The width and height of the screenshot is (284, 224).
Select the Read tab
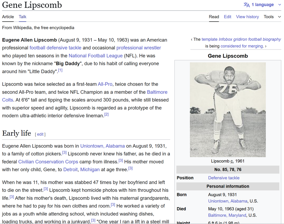click(214, 17)
